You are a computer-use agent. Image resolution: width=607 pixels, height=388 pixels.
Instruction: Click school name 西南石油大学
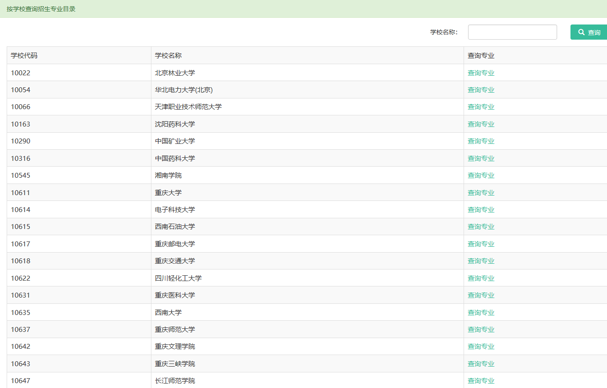point(175,227)
